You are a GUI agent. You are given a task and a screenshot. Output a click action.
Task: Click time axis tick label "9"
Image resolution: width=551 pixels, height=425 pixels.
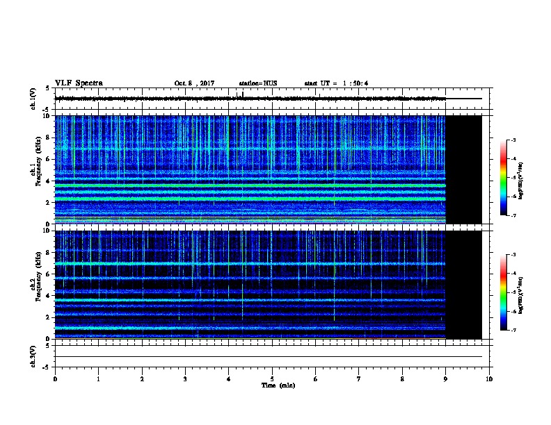[445, 378]
